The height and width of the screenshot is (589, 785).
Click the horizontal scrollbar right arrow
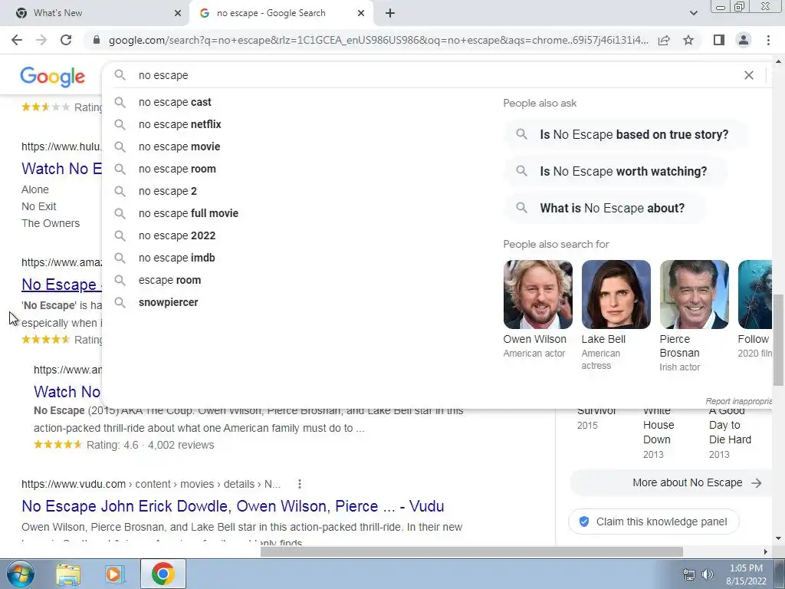(x=765, y=551)
